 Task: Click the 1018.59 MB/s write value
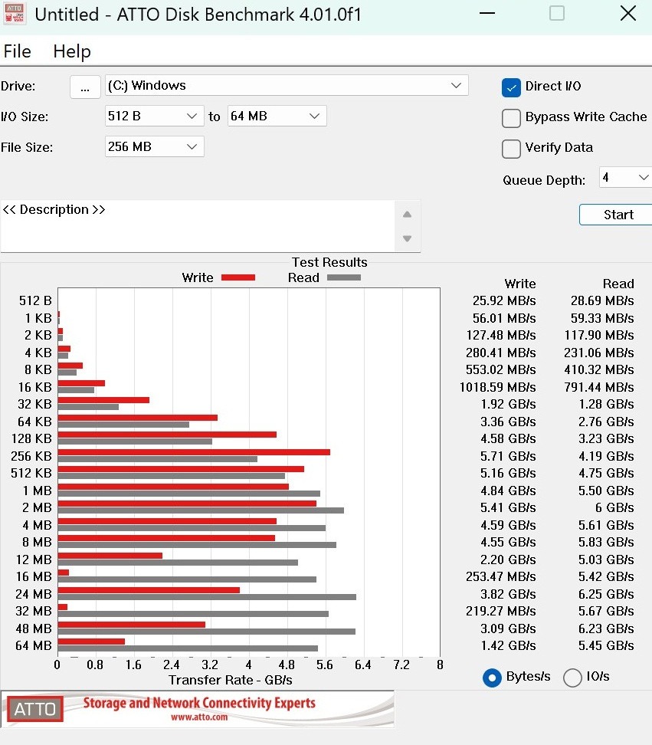(498, 387)
